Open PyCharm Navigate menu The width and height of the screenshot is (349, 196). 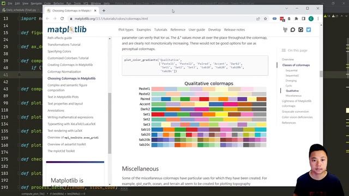[x=37, y=3]
